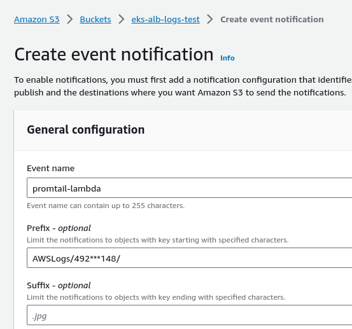Click the 'Prefix - optional' label

tap(59, 228)
